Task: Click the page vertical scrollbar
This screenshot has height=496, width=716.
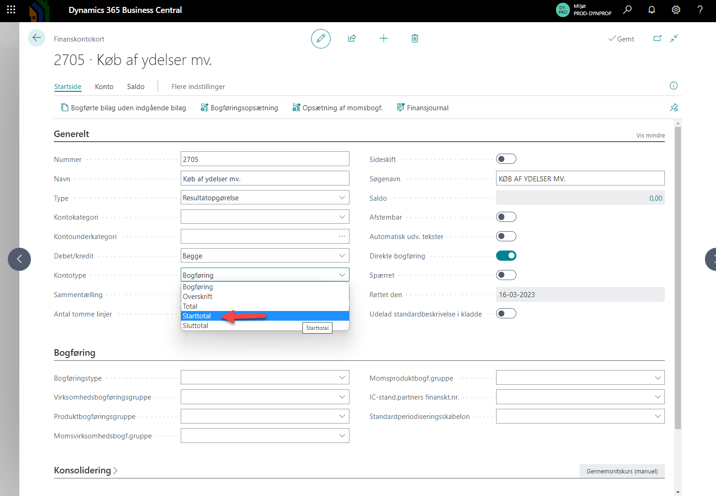Action: [678, 277]
